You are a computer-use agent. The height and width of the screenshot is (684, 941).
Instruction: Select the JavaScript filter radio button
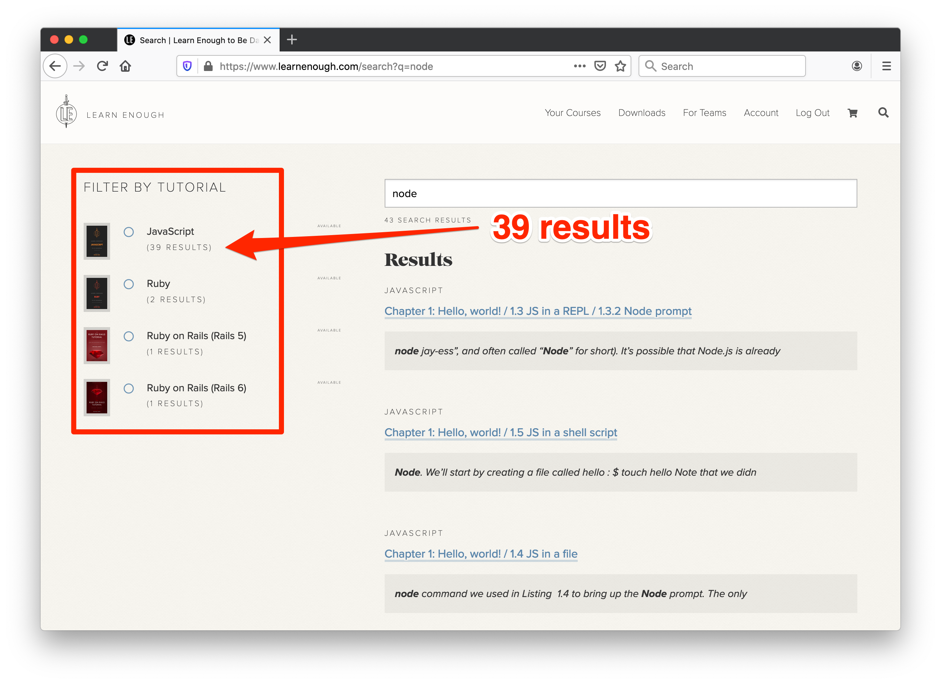[x=129, y=232]
